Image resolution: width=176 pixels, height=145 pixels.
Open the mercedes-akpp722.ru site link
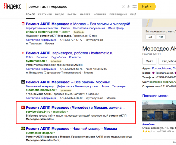tap(163, 82)
